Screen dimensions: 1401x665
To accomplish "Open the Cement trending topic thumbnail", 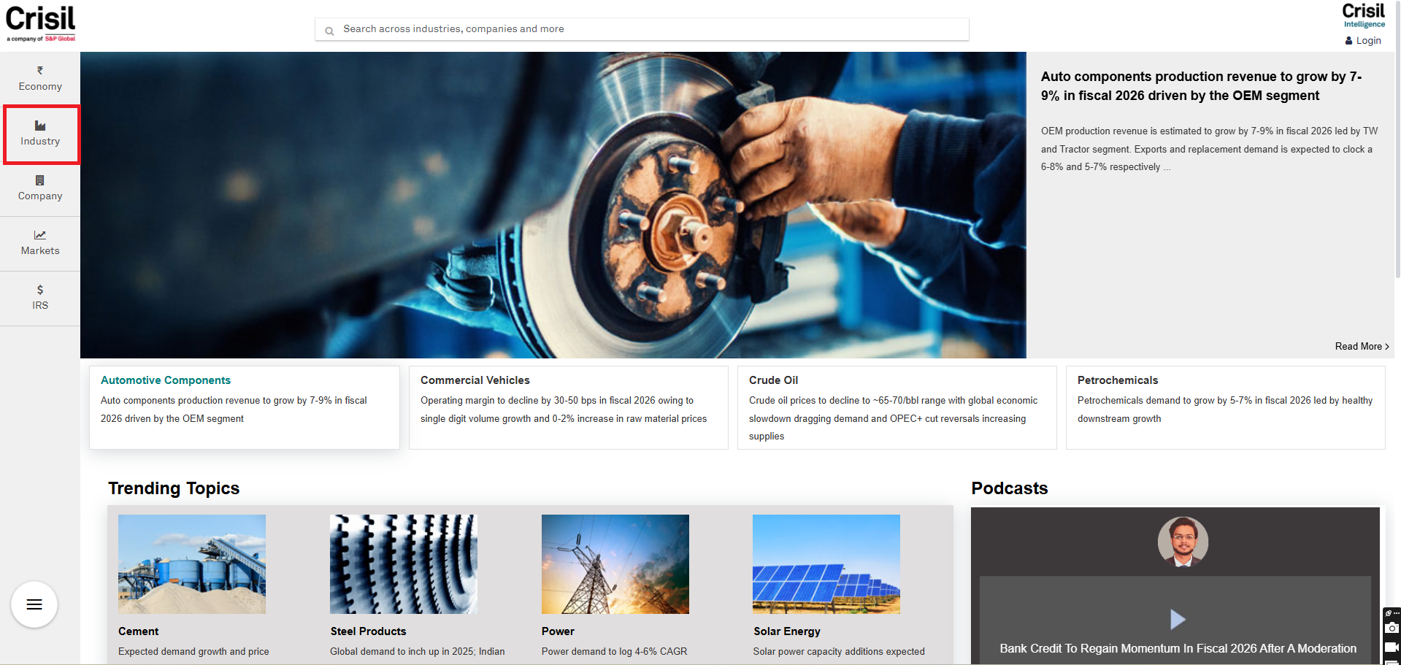I will tap(192, 564).
